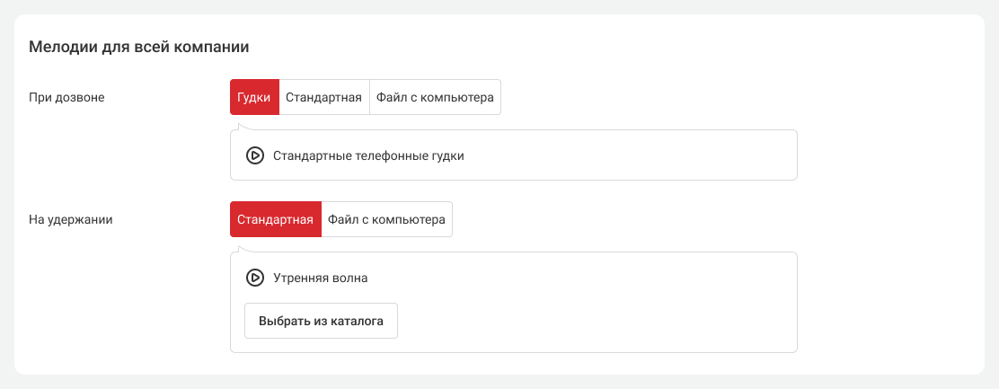Select Файл с компьютера for При дозвоне
This screenshot has height=389, width=999.
pos(435,97)
